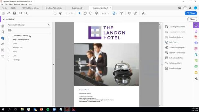The image size is (199, 112).
Task: Choose the Selection arrow tool
Action: [79, 13]
